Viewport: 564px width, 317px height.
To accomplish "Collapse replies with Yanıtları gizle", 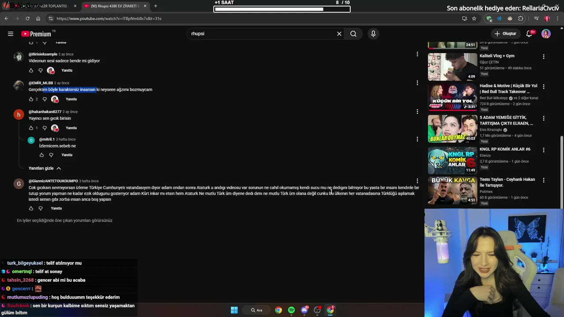I will coord(45,168).
